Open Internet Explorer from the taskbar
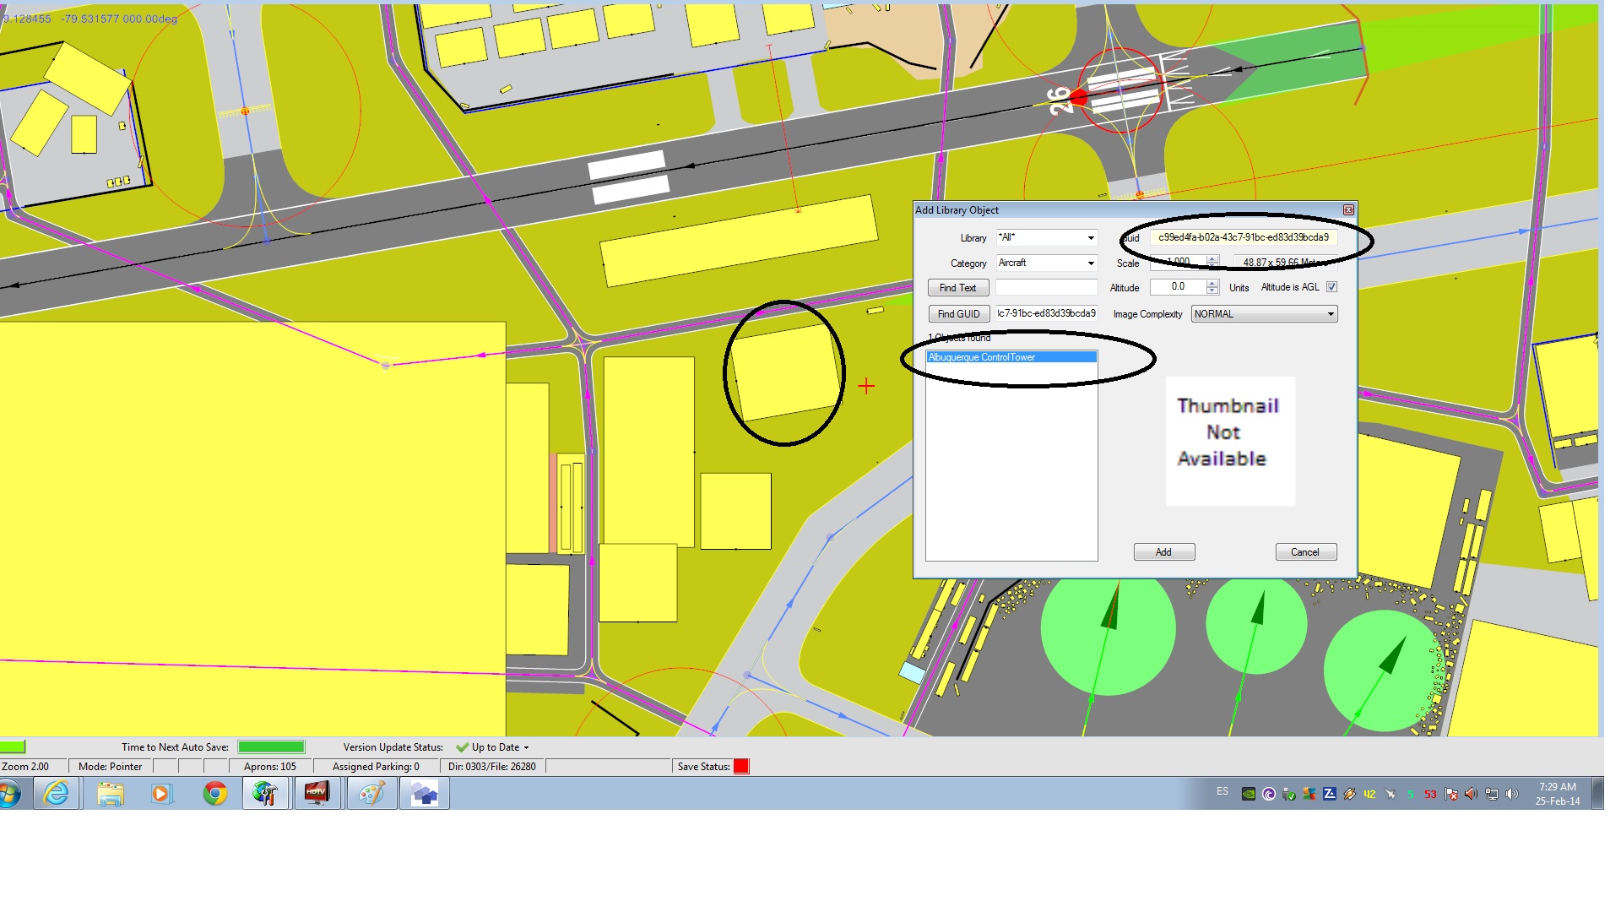 [x=57, y=794]
